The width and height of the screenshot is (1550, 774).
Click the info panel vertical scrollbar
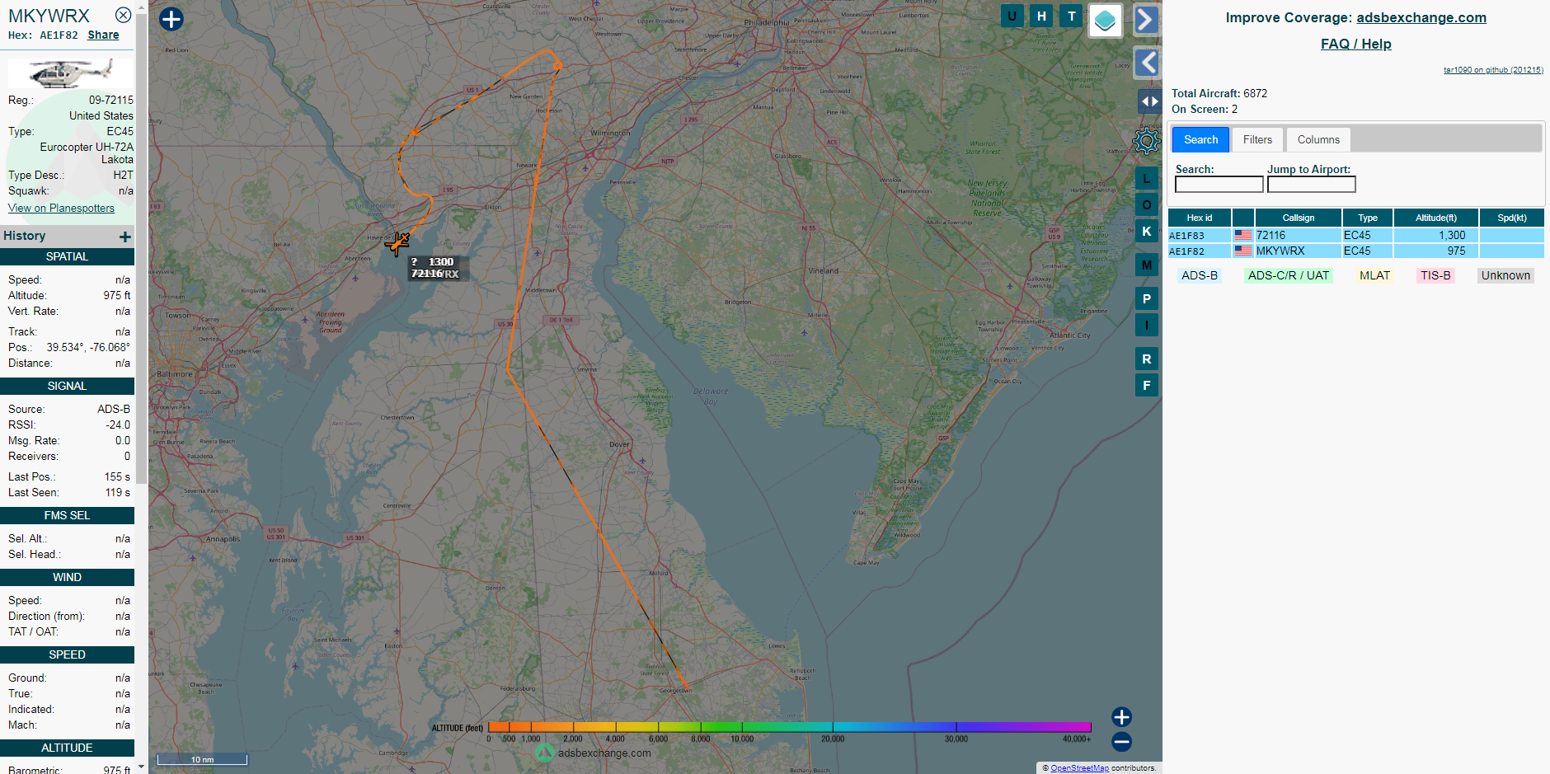tap(142, 247)
